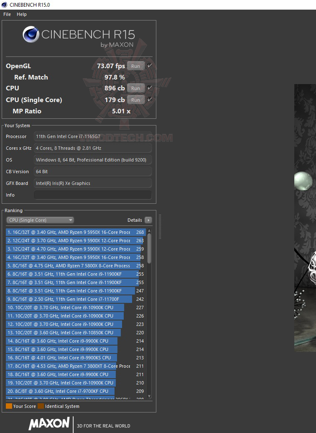
Task: Click the CB Version field 64 Bit
Action: pyautogui.click(x=93, y=172)
